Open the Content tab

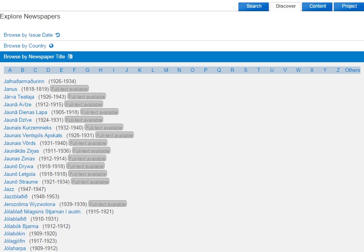(317, 6)
